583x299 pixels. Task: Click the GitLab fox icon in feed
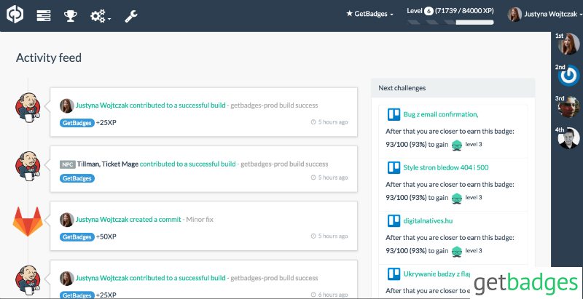tap(28, 221)
